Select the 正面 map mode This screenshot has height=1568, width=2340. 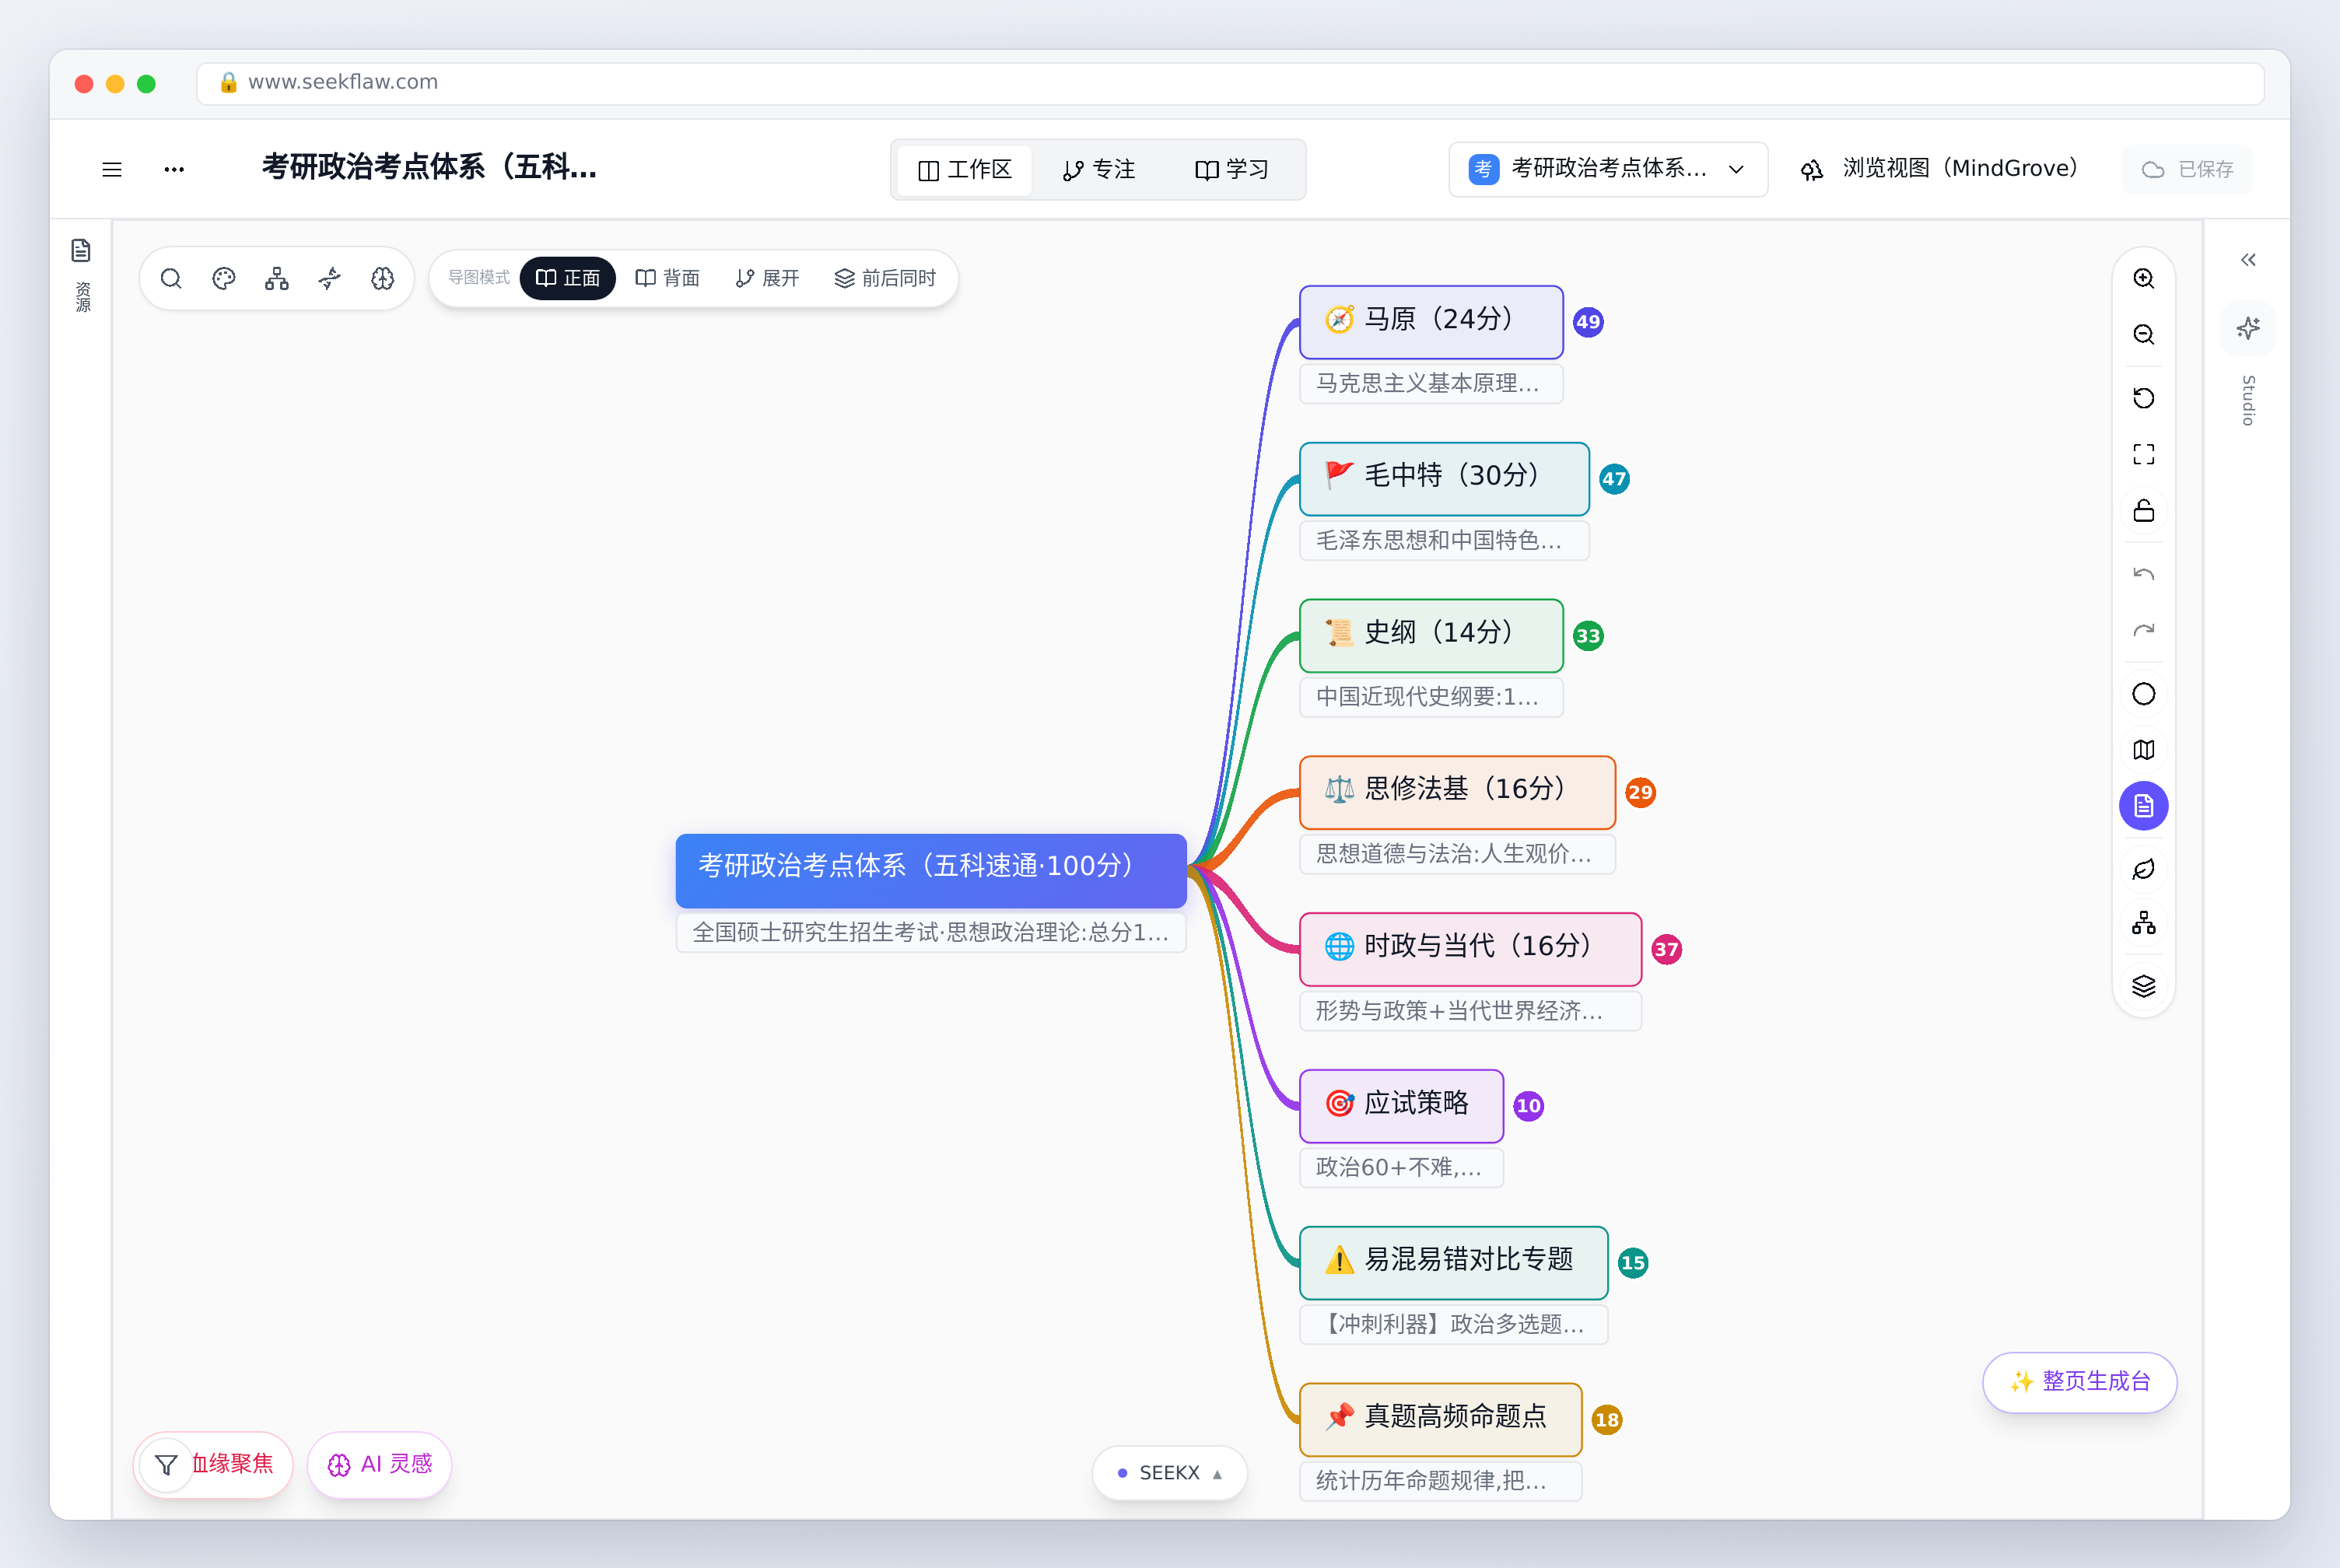tap(568, 278)
